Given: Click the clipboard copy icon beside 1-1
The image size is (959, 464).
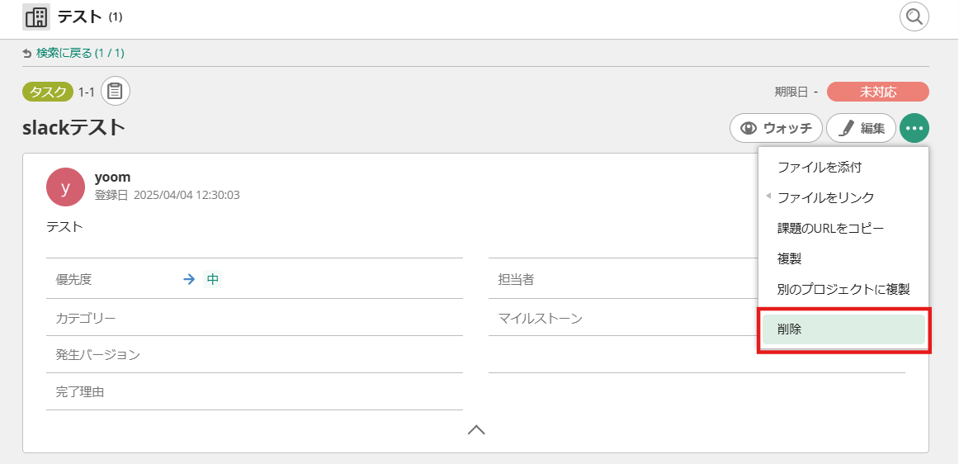Looking at the screenshot, I should pyautogui.click(x=116, y=92).
